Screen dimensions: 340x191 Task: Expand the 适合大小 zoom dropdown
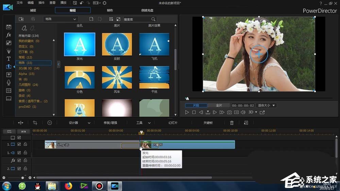click(266, 105)
